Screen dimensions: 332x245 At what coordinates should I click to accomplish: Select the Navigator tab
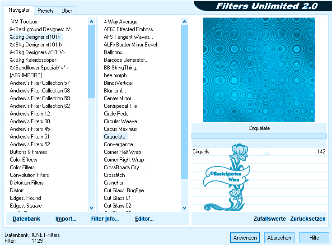(x=19, y=10)
